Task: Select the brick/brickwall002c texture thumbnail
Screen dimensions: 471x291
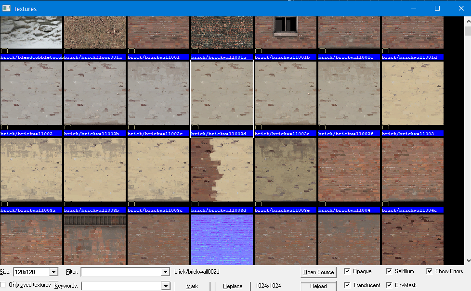Action: click(x=158, y=93)
